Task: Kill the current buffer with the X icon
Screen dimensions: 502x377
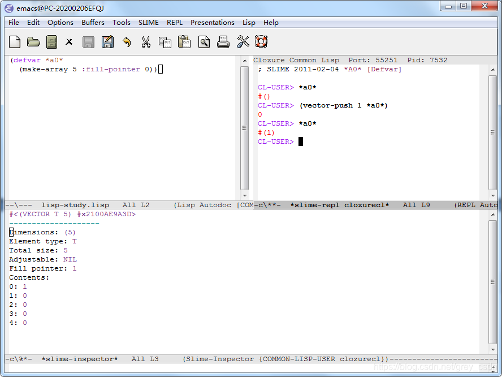Action: click(71, 41)
